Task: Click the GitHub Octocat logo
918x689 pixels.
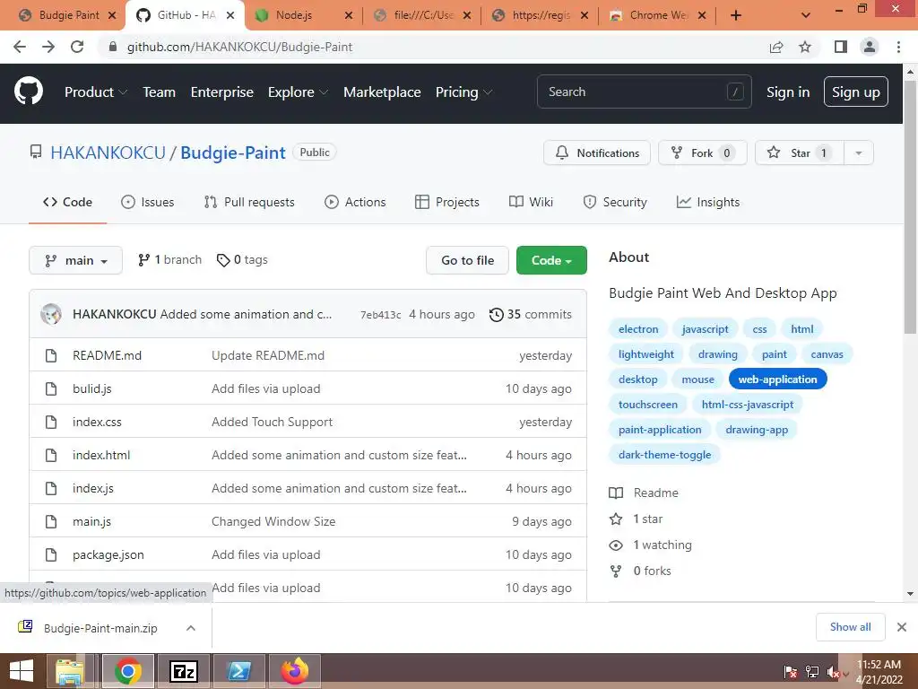Action: [x=29, y=92]
